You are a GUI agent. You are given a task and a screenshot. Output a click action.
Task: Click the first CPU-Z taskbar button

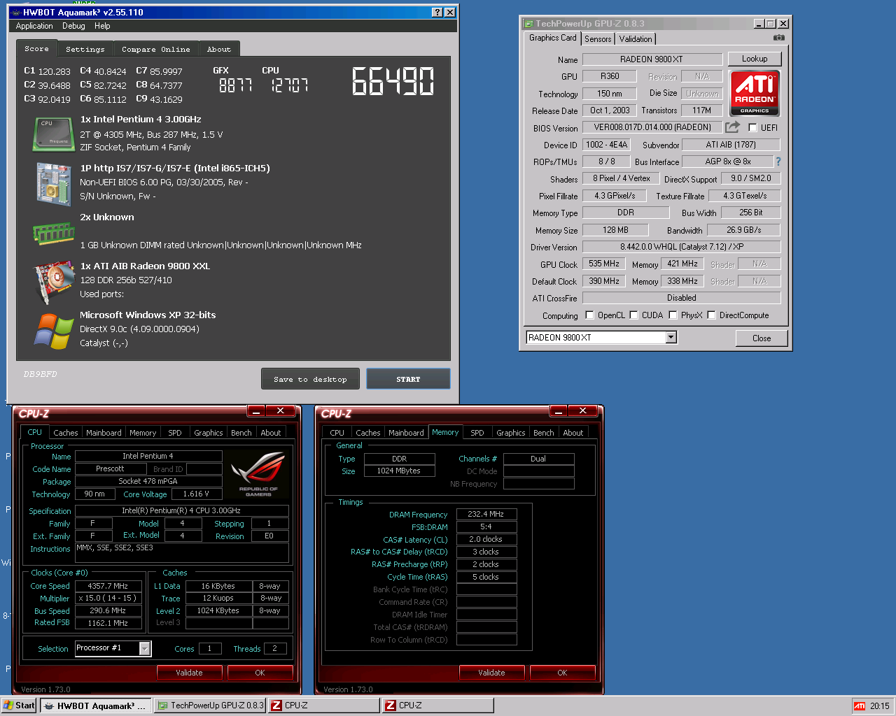324,706
